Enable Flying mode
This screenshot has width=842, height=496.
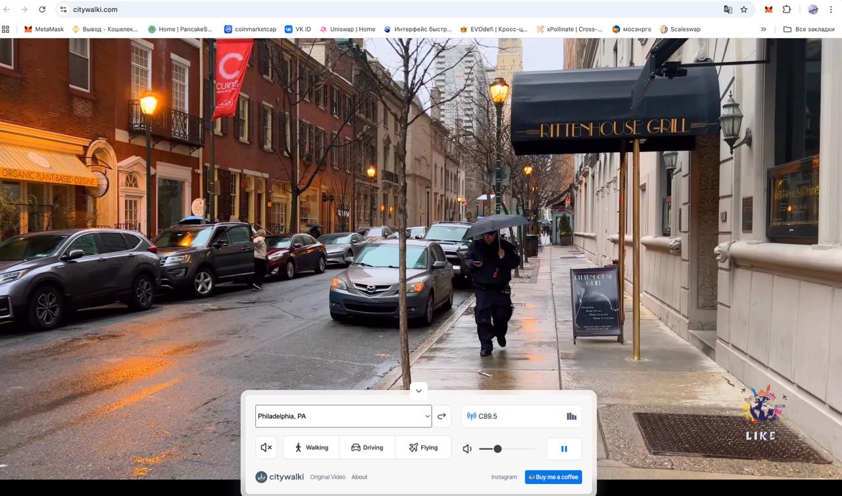[x=424, y=447]
